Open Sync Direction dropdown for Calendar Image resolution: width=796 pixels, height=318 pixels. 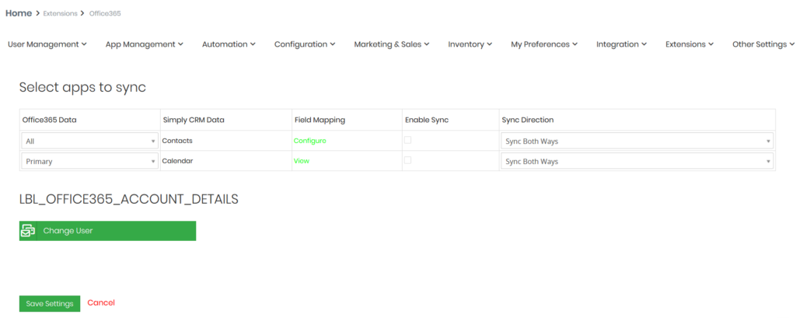[637, 161]
